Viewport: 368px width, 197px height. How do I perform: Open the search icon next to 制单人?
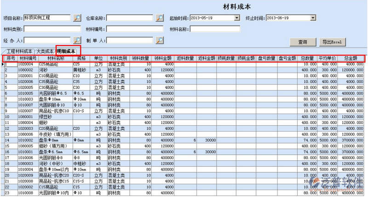pyautogui.click(x=159, y=40)
